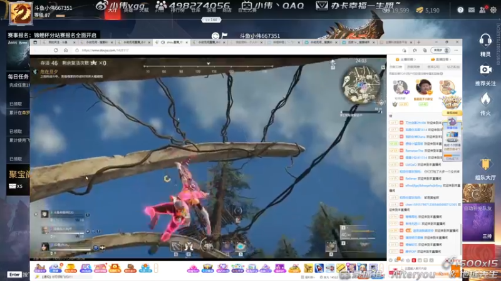Click username RememberThe in chat
This screenshot has width=501, height=281.
click(x=414, y=150)
